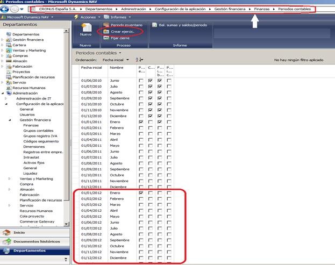Expand Administración de IT arrow
Viewport: 335px width, 265px height.
[x=6, y=98]
